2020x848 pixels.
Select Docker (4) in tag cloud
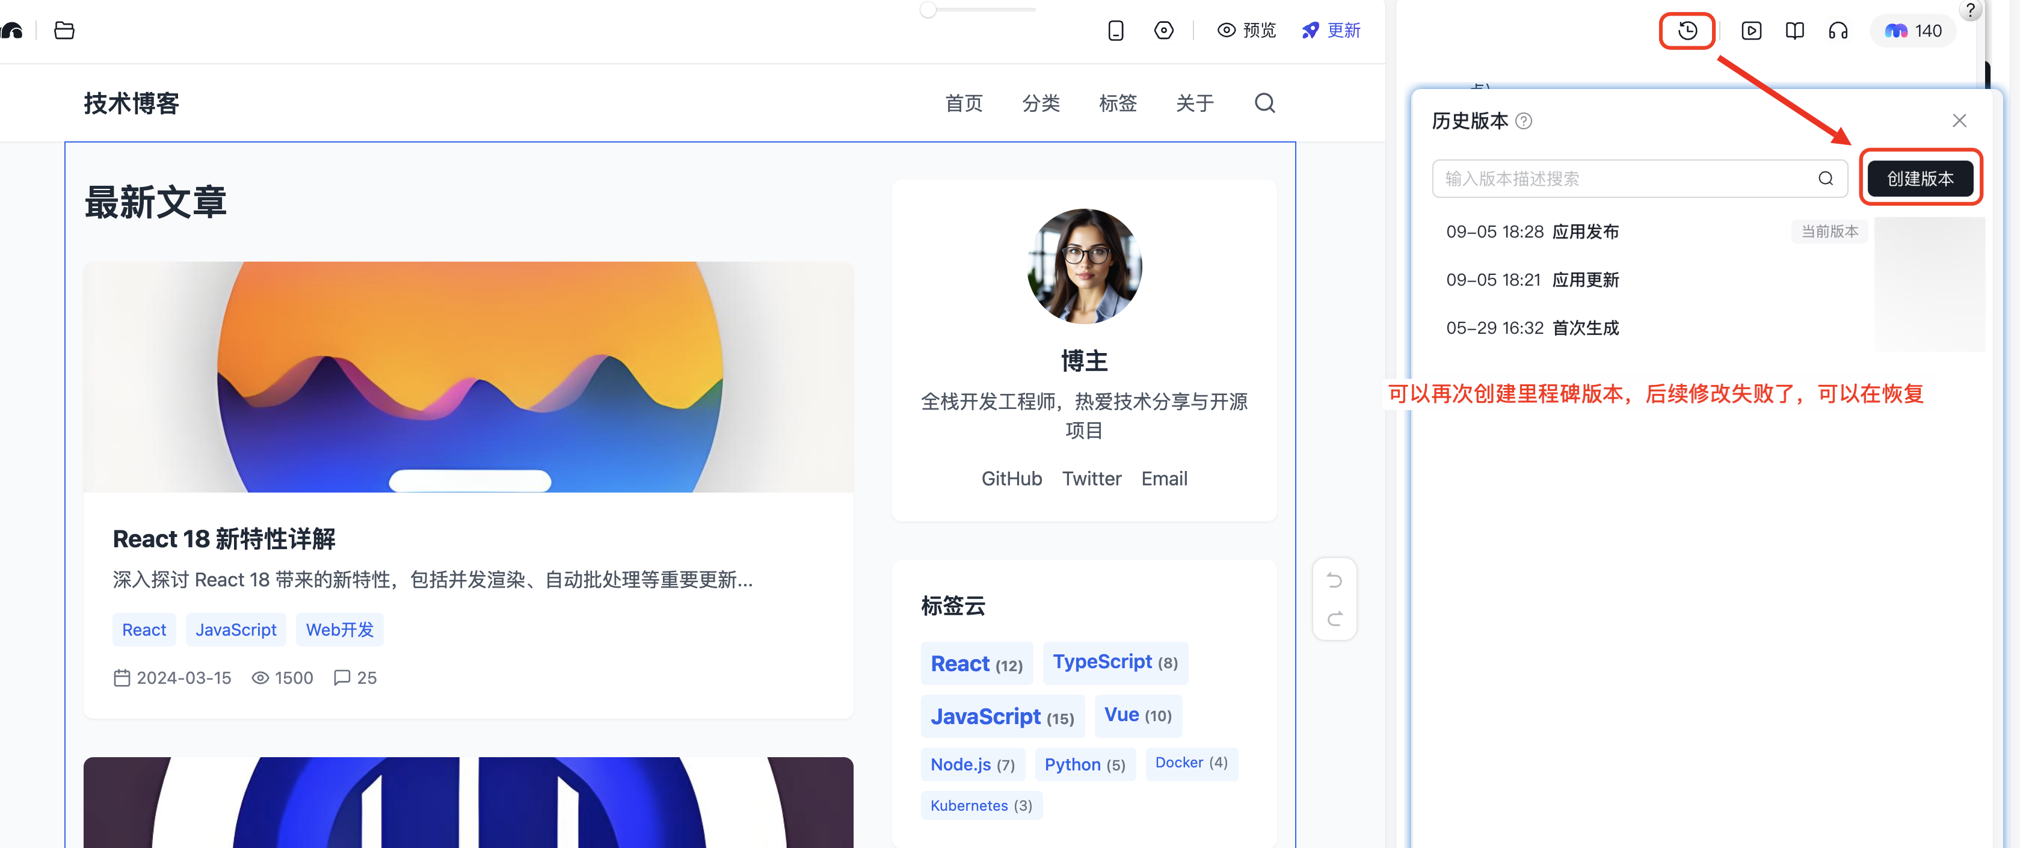tap(1191, 763)
